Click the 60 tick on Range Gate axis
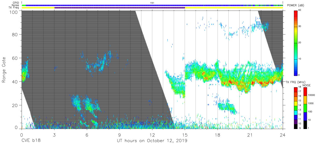The image size is (318, 146). click(x=15, y=58)
